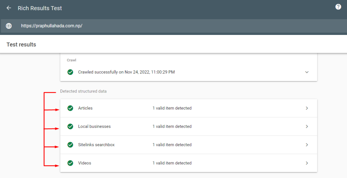Select the Local businesses label
The image size is (347, 178).
(x=94, y=126)
